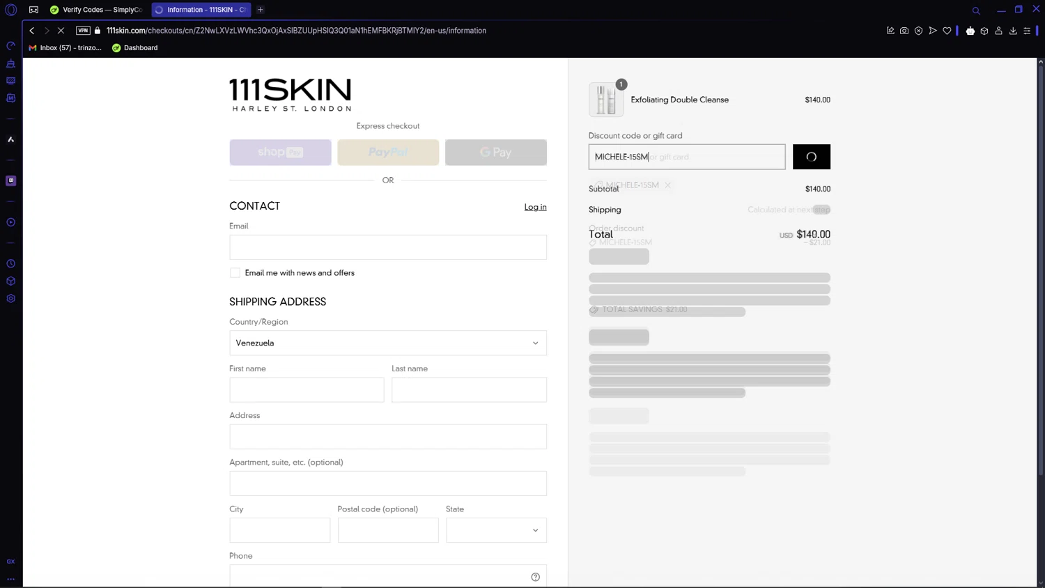Open the Dashboard bookmark
The width and height of the screenshot is (1045, 588).
(x=135, y=48)
